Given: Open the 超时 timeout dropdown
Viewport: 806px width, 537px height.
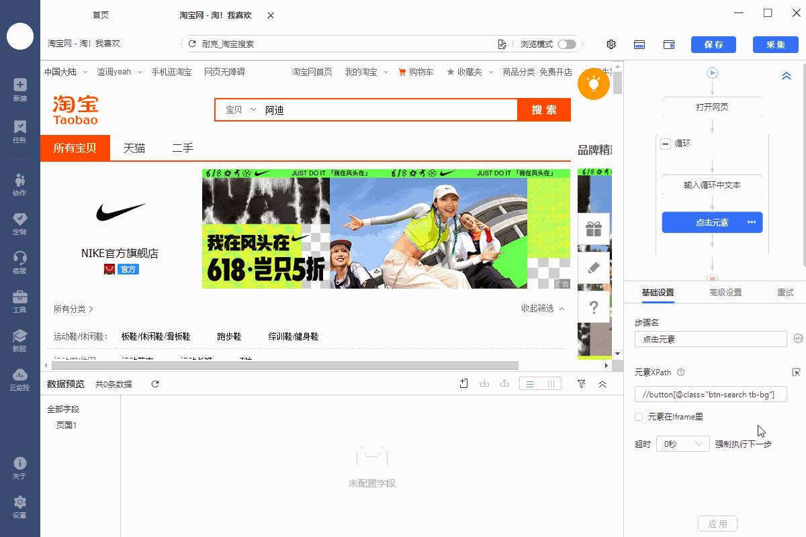Looking at the screenshot, I should pos(682,444).
